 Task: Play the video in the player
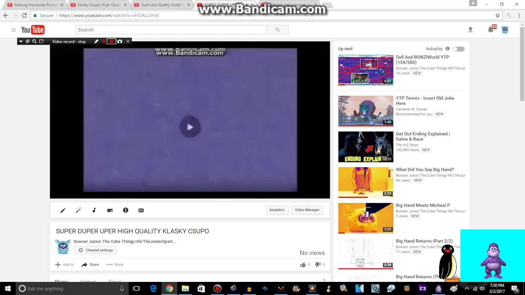(190, 127)
